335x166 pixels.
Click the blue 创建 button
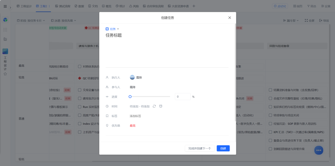(223, 148)
